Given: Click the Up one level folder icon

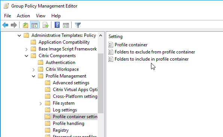Looking at the screenshot, I should pyautogui.click(x=25, y=25).
